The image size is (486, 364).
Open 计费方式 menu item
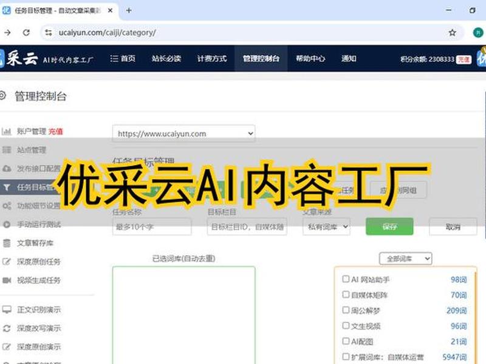coord(212,58)
